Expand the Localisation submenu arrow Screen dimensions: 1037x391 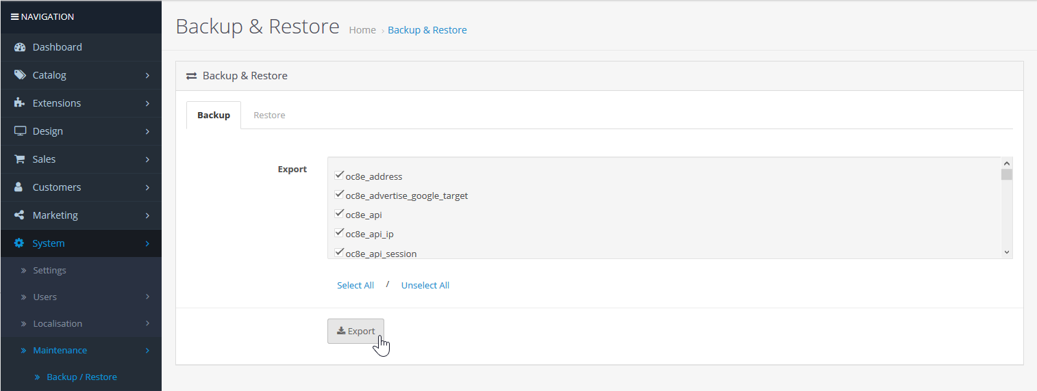tap(147, 323)
